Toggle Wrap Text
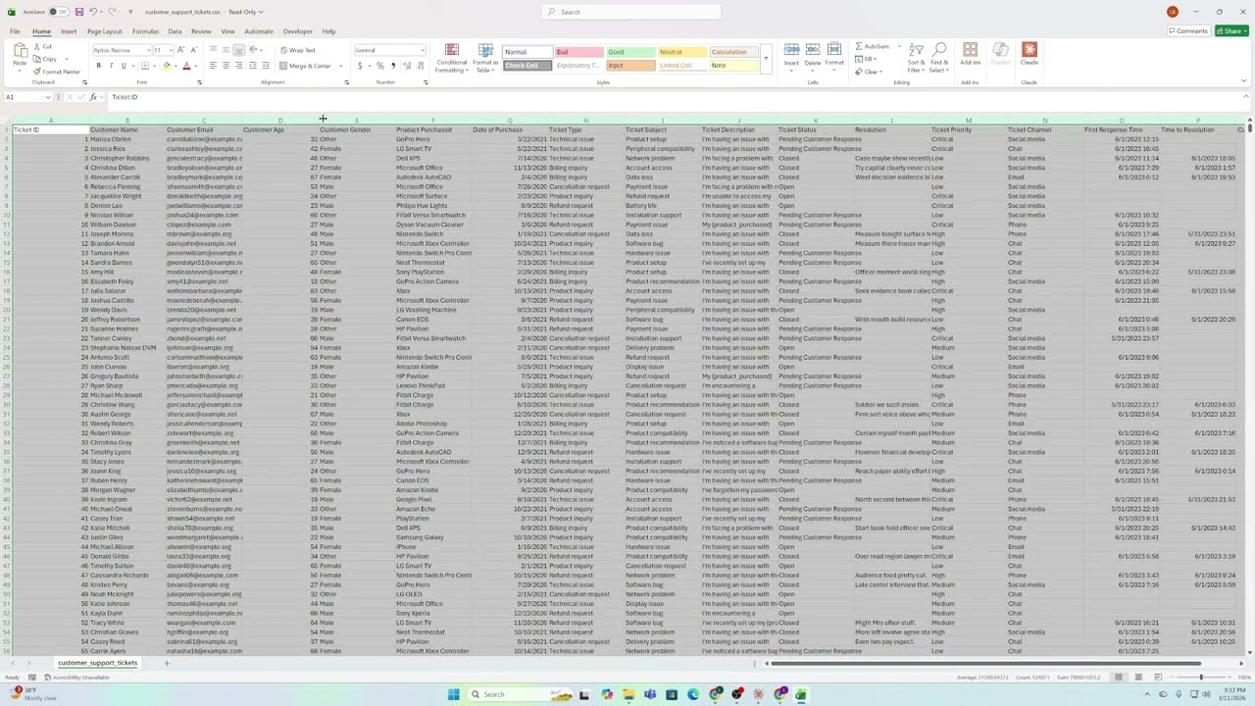 [297, 50]
